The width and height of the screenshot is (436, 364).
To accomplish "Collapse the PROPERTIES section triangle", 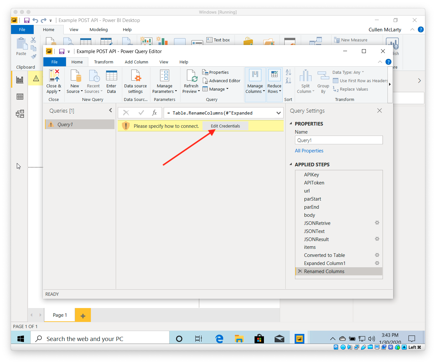I will [x=291, y=124].
